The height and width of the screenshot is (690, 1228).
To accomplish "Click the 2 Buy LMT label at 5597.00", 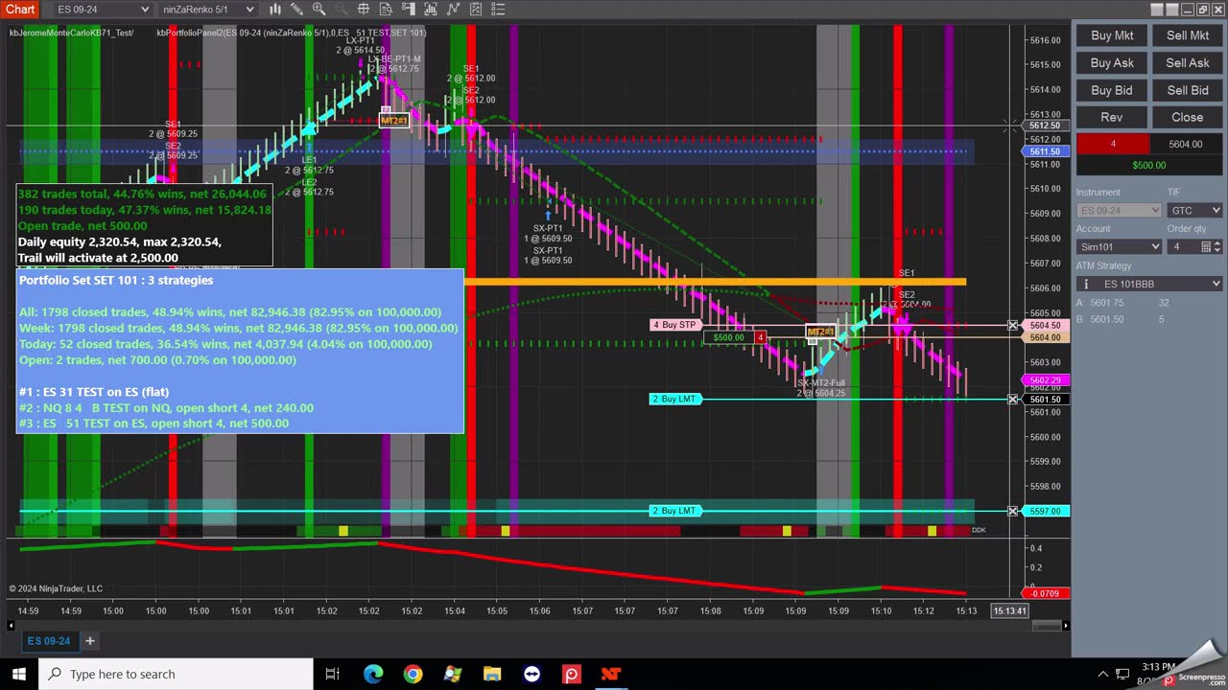I will pos(674,511).
